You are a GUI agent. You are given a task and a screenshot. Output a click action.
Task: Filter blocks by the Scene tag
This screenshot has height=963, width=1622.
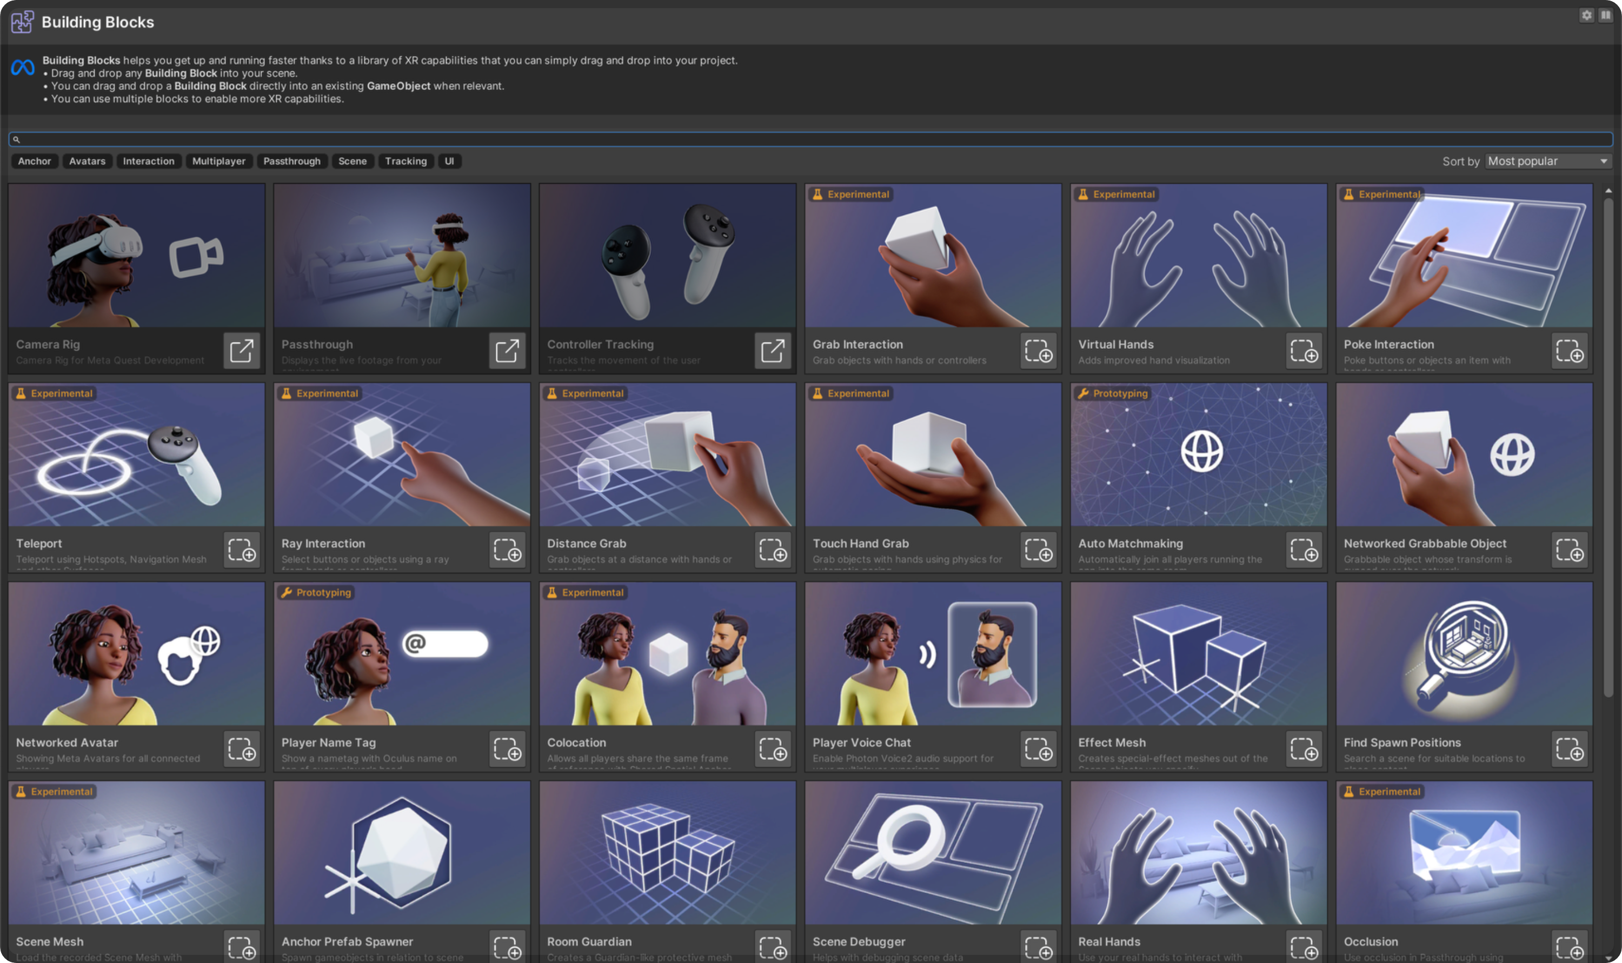pyautogui.click(x=352, y=161)
